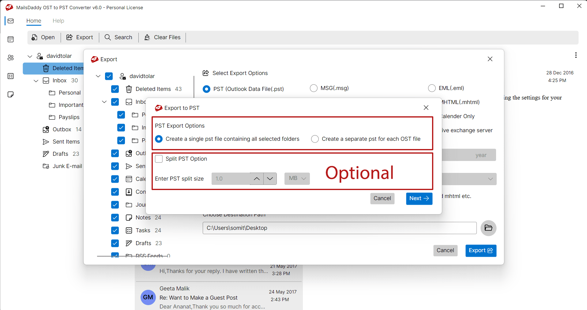587x310 pixels.
Task: Click the Outbox icon in main folder tree
Action: click(x=46, y=129)
